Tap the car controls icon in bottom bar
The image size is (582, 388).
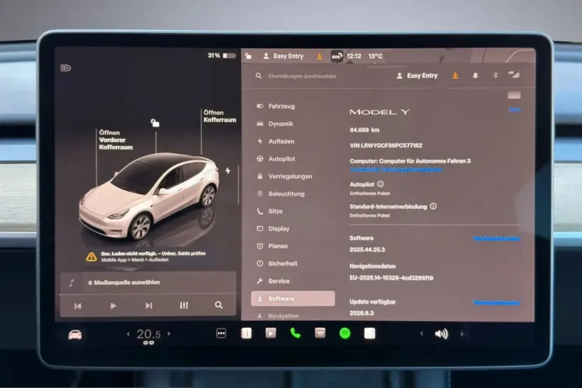pos(75,334)
